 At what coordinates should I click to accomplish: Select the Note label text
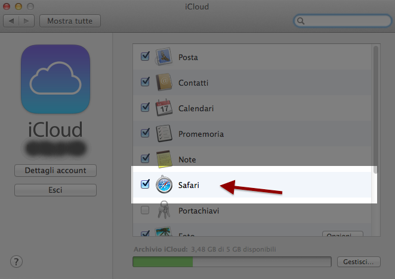187,159
